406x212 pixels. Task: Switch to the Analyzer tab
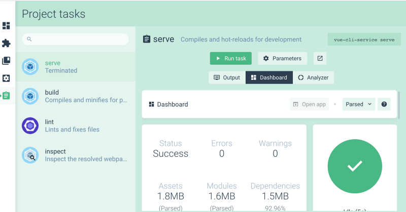tap(313, 77)
